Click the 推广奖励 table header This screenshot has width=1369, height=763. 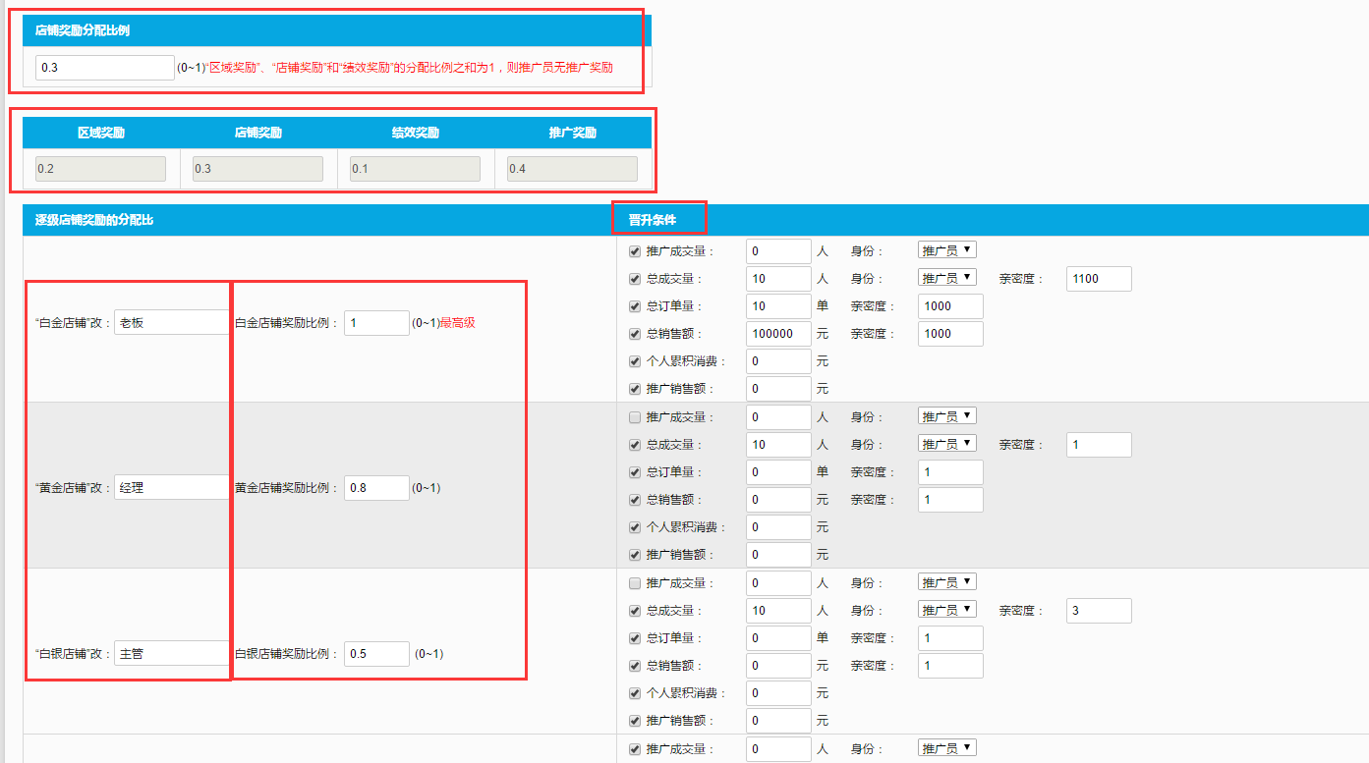tap(572, 133)
